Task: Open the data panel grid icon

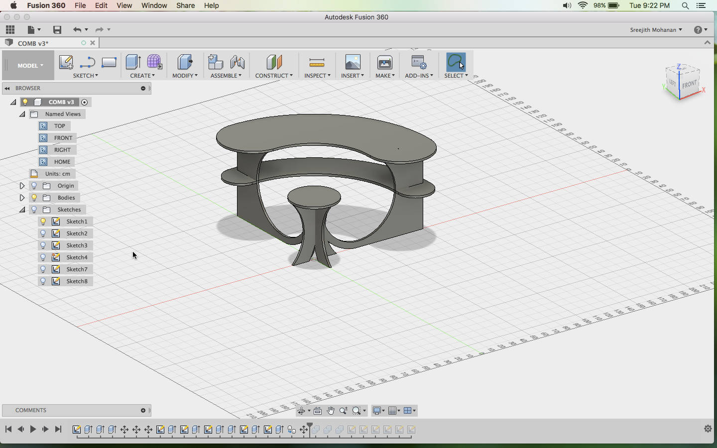Action: click(x=10, y=30)
